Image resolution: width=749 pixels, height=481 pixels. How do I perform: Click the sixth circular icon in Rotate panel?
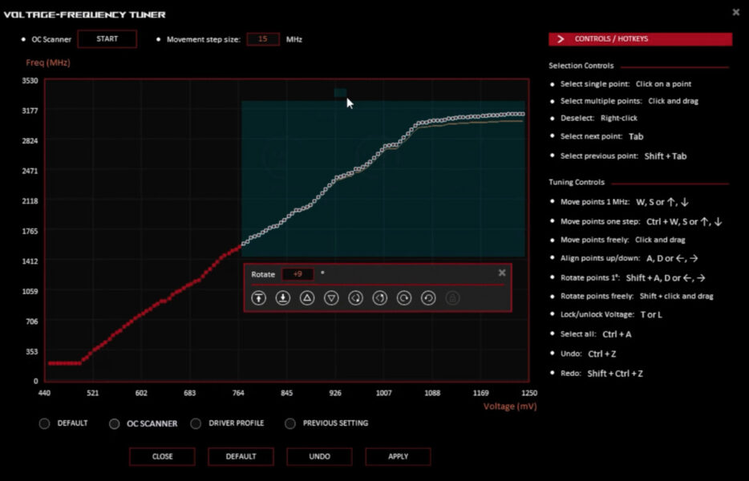pyautogui.click(x=380, y=297)
